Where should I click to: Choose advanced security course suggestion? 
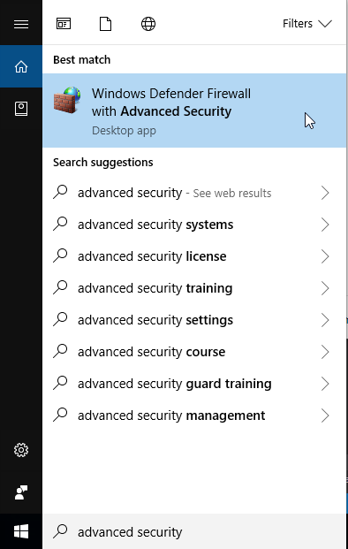[194, 352]
